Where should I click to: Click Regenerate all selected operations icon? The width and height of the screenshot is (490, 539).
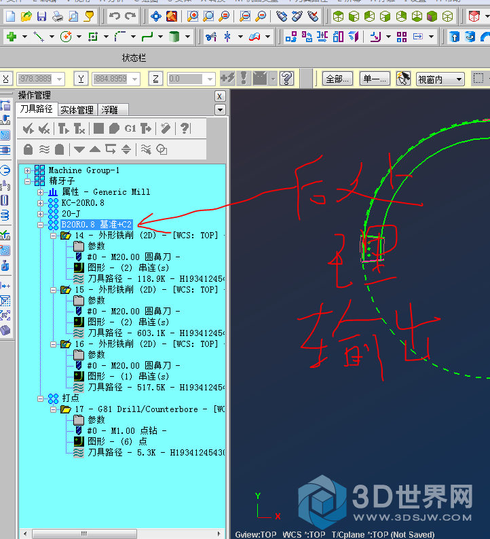(x=63, y=129)
